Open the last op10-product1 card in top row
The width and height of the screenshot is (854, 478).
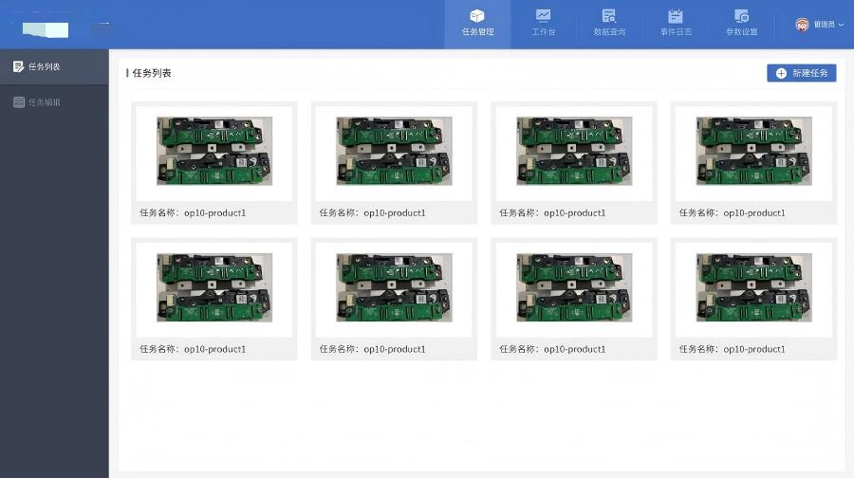point(753,163)
